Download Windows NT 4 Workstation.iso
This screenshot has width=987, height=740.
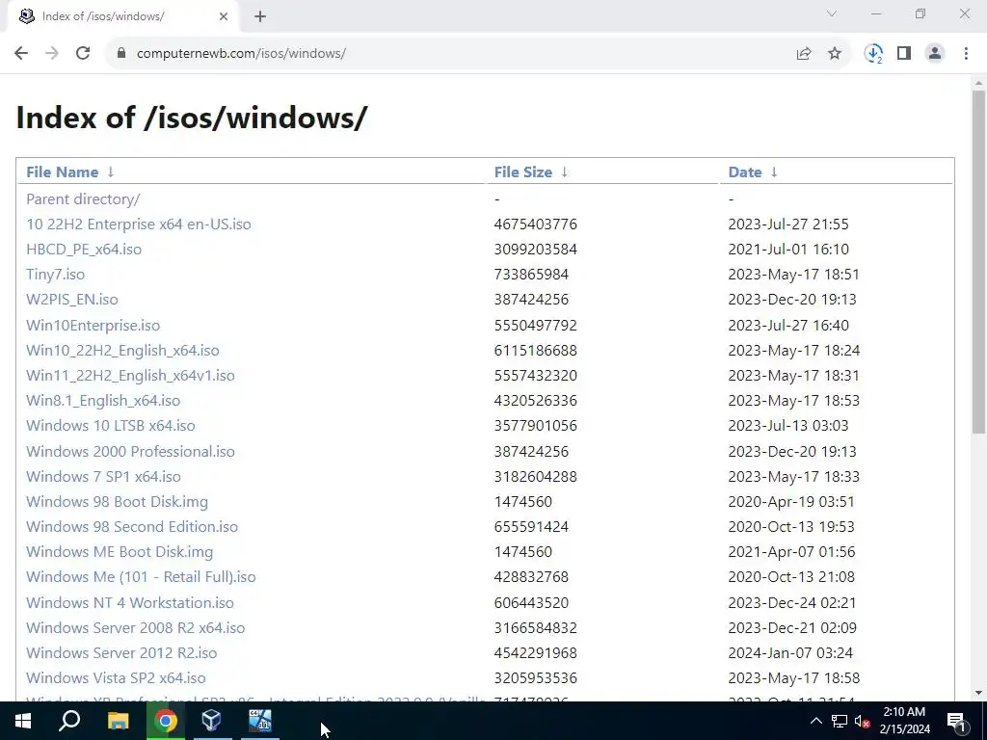coord(130,603)
